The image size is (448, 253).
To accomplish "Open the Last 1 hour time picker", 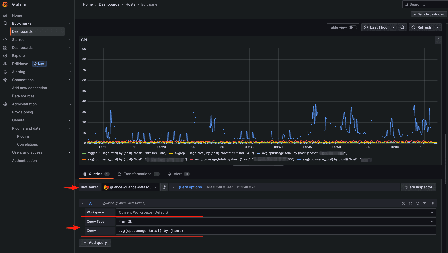I will point(380,27).
